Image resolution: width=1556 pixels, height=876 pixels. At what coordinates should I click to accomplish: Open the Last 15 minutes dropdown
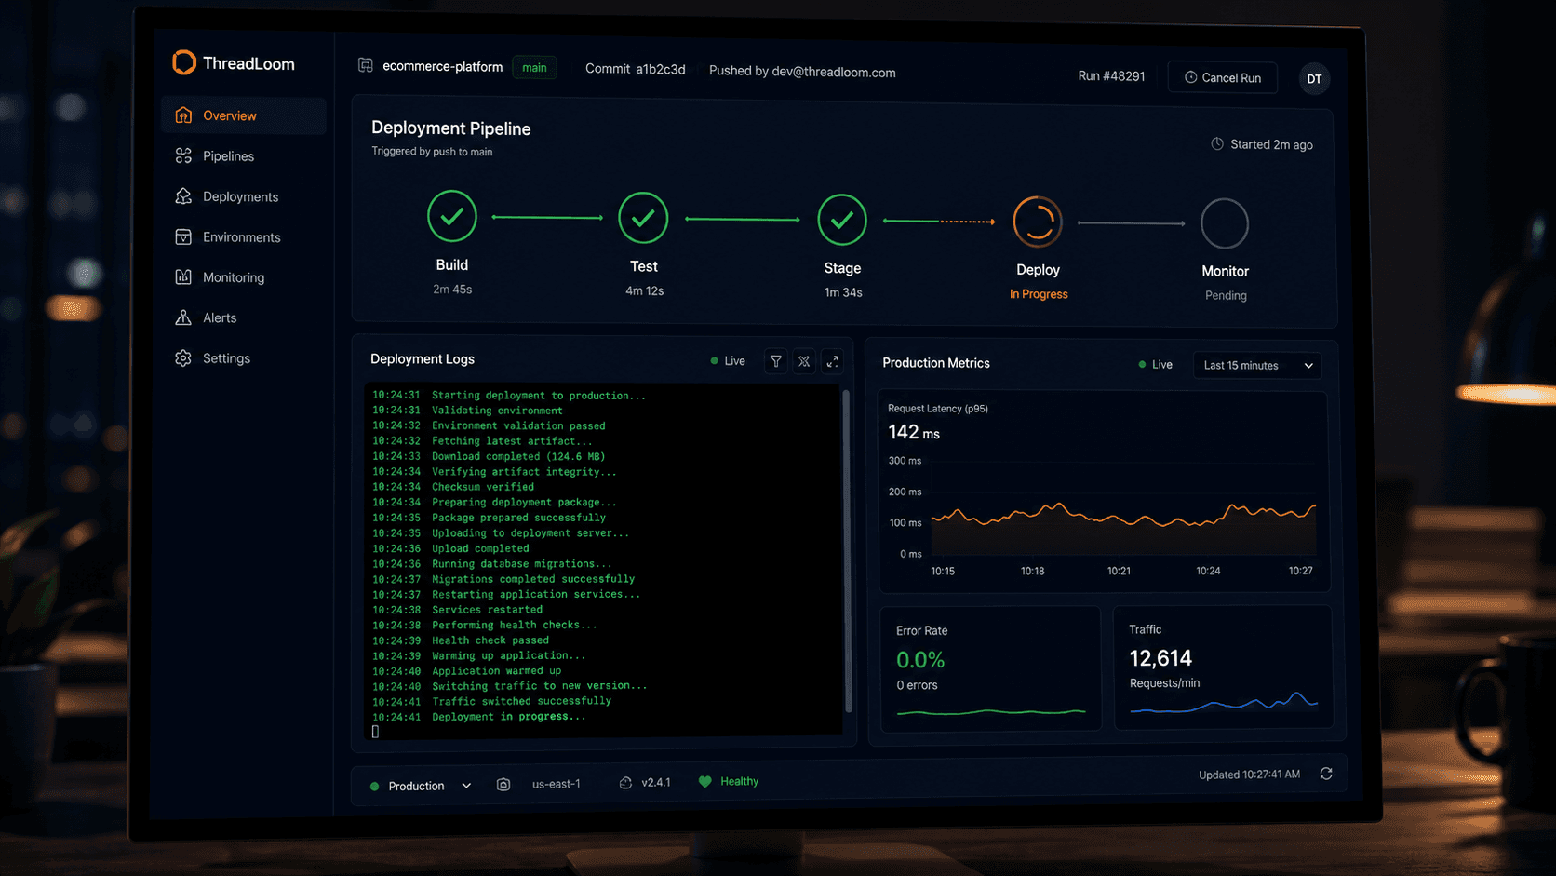coord(1257,366)
